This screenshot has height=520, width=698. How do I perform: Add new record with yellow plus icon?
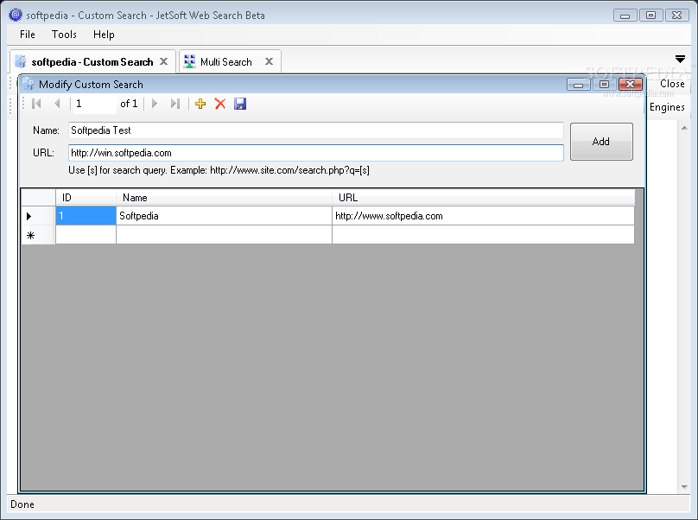(200, 104)
